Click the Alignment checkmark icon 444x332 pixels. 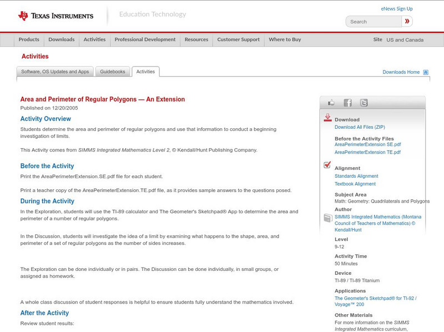(327, 165)
